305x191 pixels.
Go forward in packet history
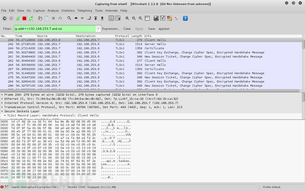[x=83, y=18]
